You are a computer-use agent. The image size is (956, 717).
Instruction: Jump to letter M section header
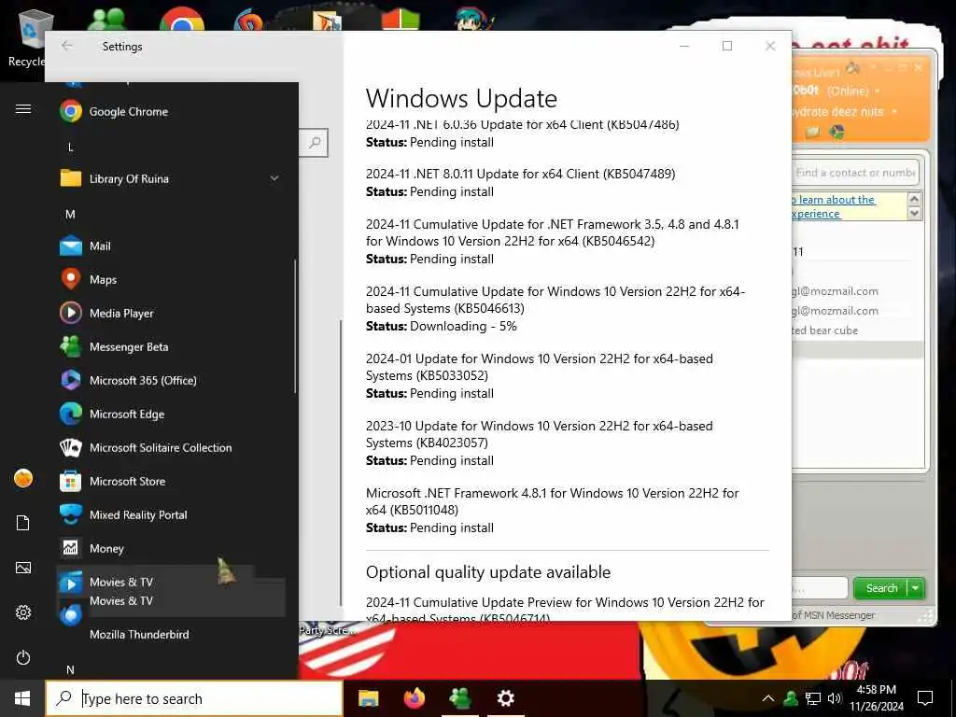click(70, 214)
